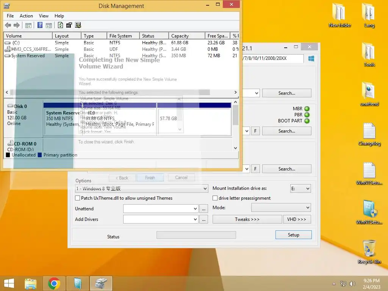Sort by the Capacity column header
Viewport: 388px width, 291px height.
tap(187, 36)
